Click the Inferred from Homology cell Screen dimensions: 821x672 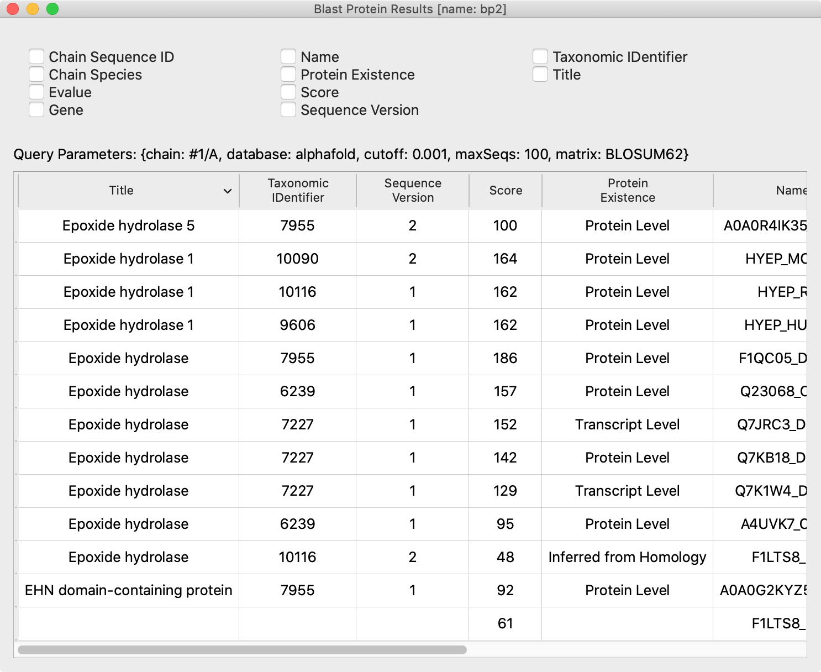(x=627, y=558)
